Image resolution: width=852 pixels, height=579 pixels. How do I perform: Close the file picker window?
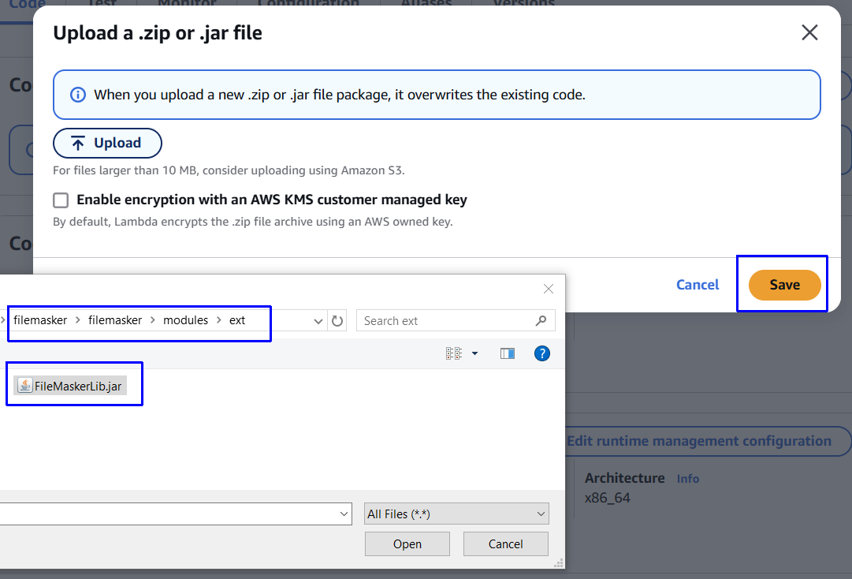tap(549, 289)
